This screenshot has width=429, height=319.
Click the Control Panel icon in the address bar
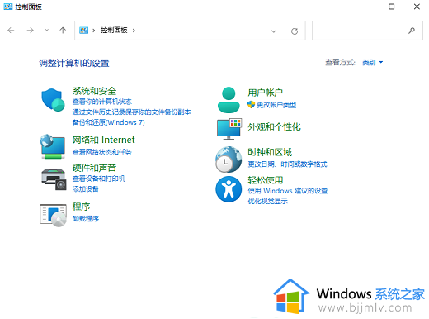pyautogui.click(x=83, y=31)
